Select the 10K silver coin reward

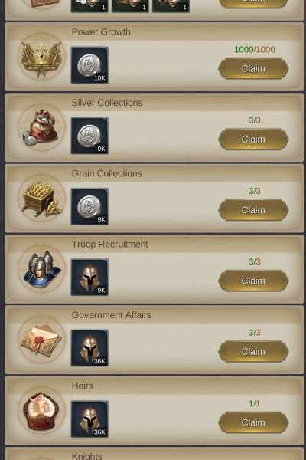pos(90,65)
